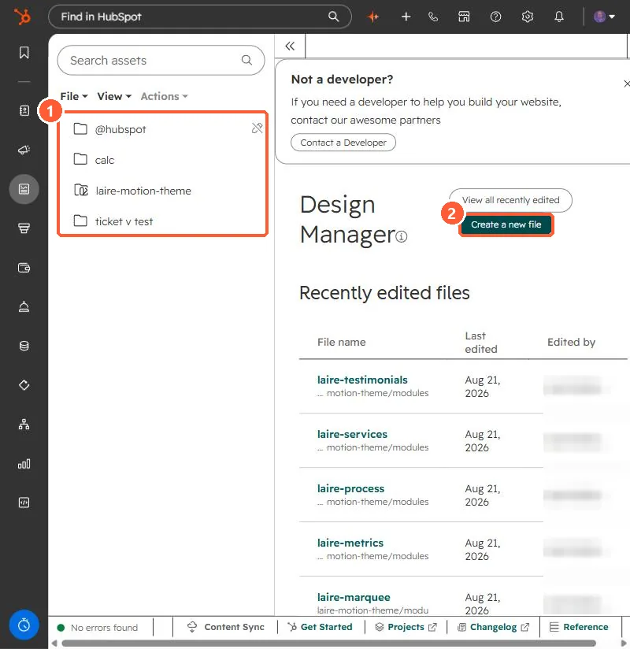Screen dimensions: 630x649
Task: Open the Breeze AI sparkle assistant
Action: (373, 17)
